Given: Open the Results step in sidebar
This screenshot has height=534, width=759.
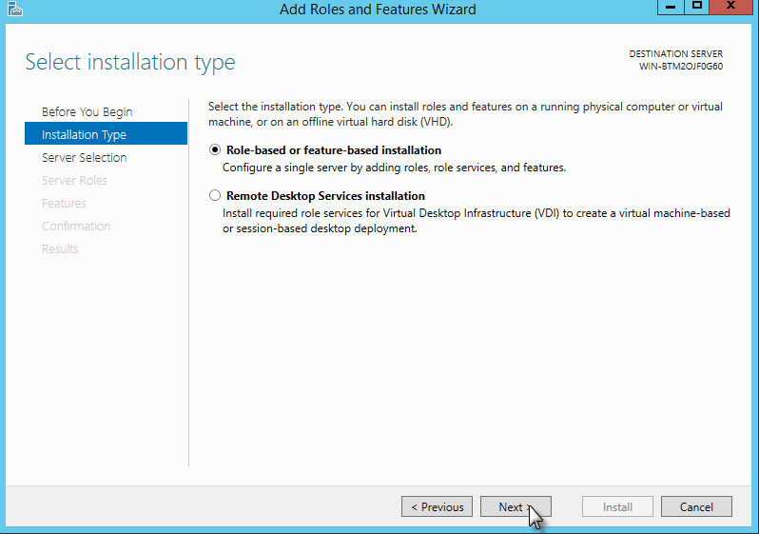Looking at the screenshot, I should point(60,249).
